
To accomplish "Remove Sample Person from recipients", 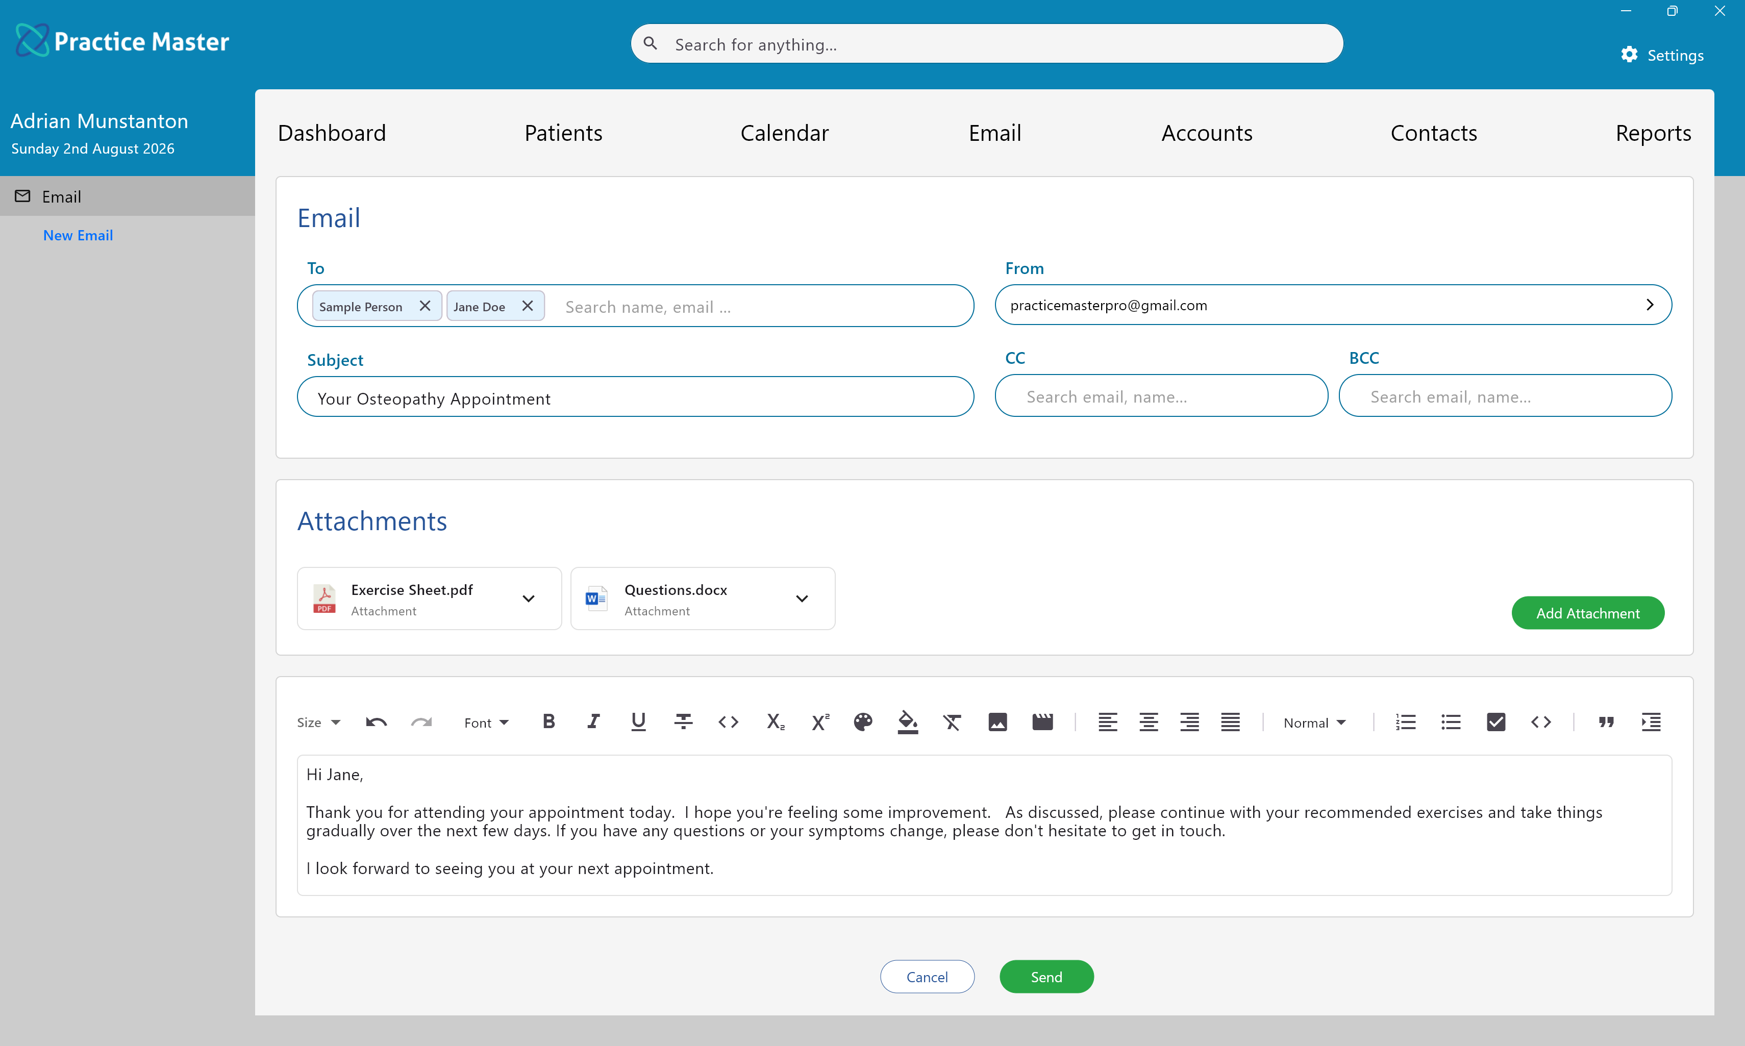I will point(425,306).
